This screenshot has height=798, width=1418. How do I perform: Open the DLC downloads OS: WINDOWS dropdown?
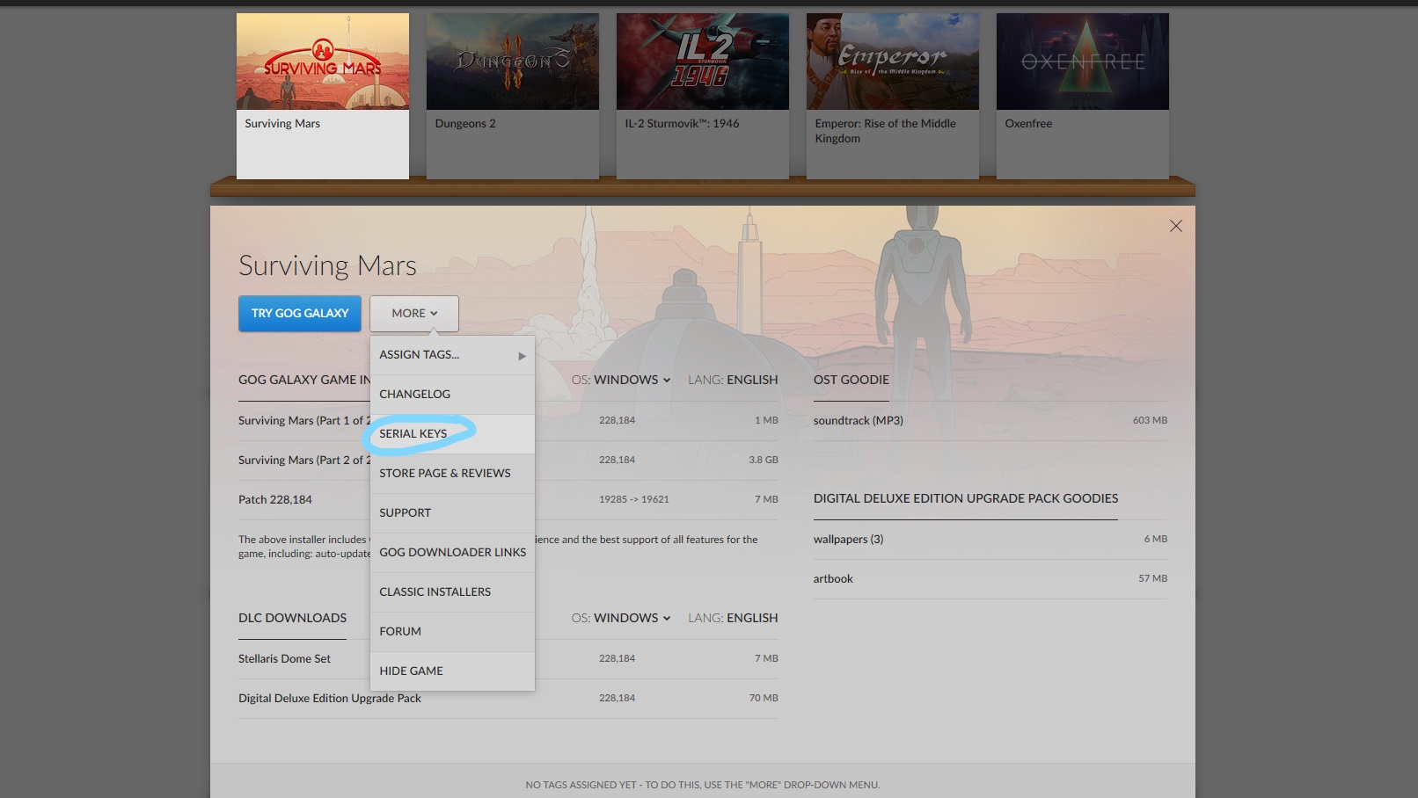(x=621, y=618)
